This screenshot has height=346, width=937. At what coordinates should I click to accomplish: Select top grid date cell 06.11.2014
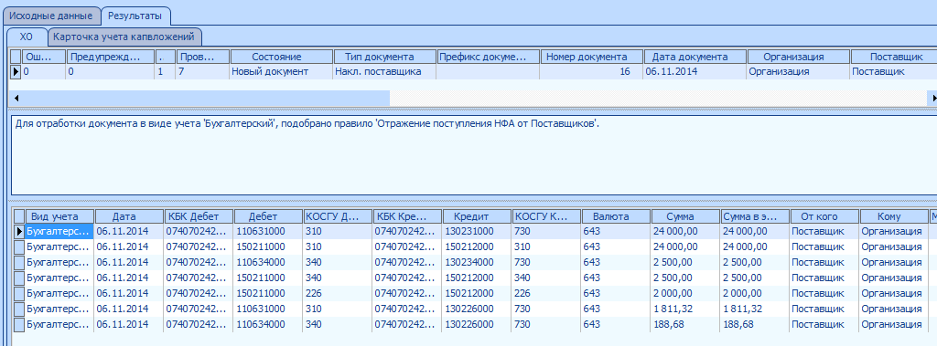(x=695, y=71)
